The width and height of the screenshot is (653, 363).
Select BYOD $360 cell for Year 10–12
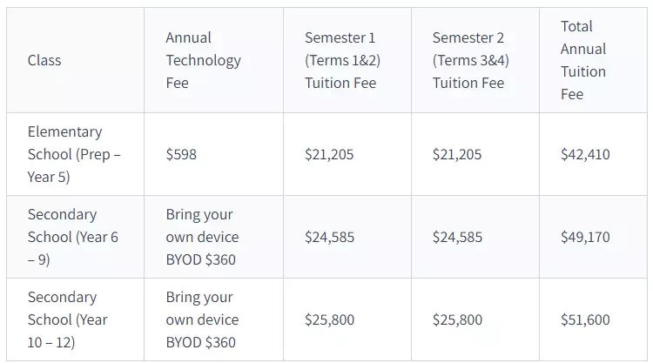point(213,319)
